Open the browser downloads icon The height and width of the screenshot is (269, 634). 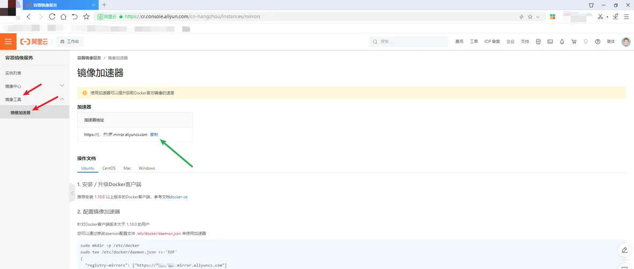615,17
